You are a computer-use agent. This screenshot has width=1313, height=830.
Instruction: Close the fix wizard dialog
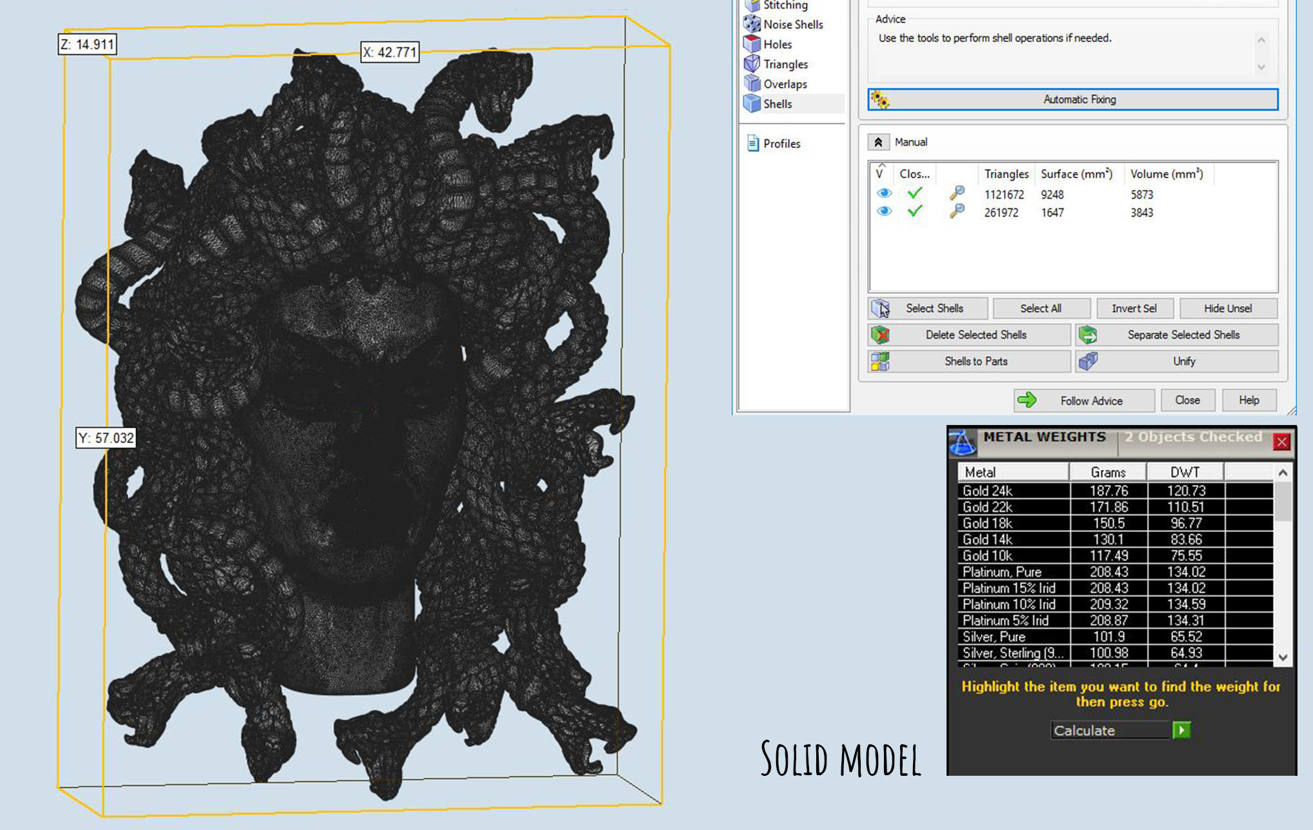click(x=1187, y=400)
